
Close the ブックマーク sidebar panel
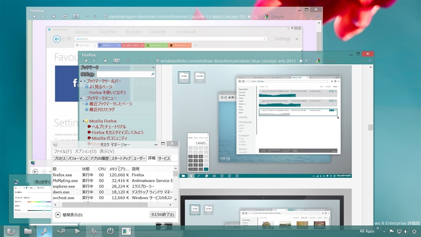pyautogui.click(x=153, y=67)
